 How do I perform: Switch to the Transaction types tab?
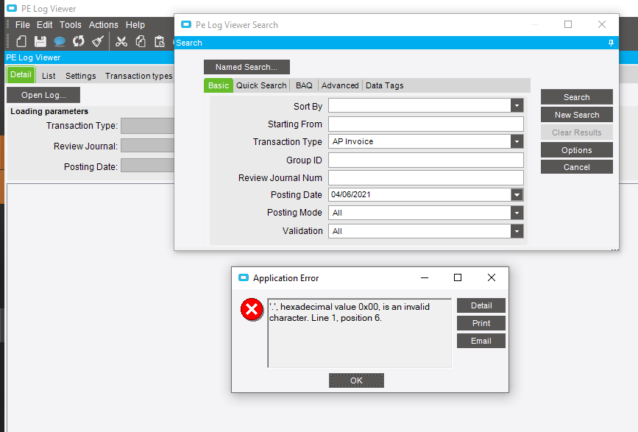coord(138,76)
